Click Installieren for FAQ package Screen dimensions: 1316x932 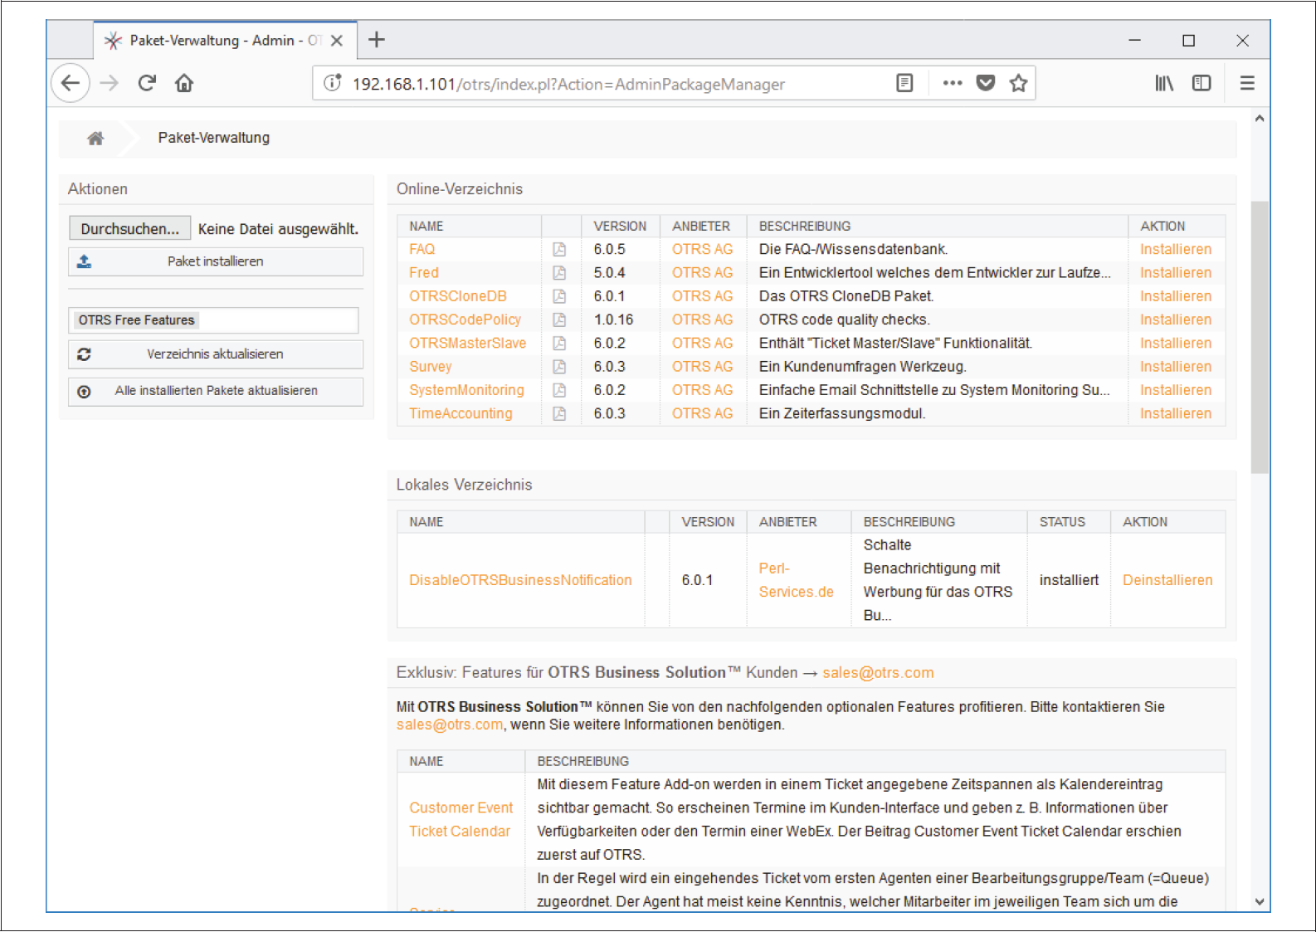(1175, 249)
